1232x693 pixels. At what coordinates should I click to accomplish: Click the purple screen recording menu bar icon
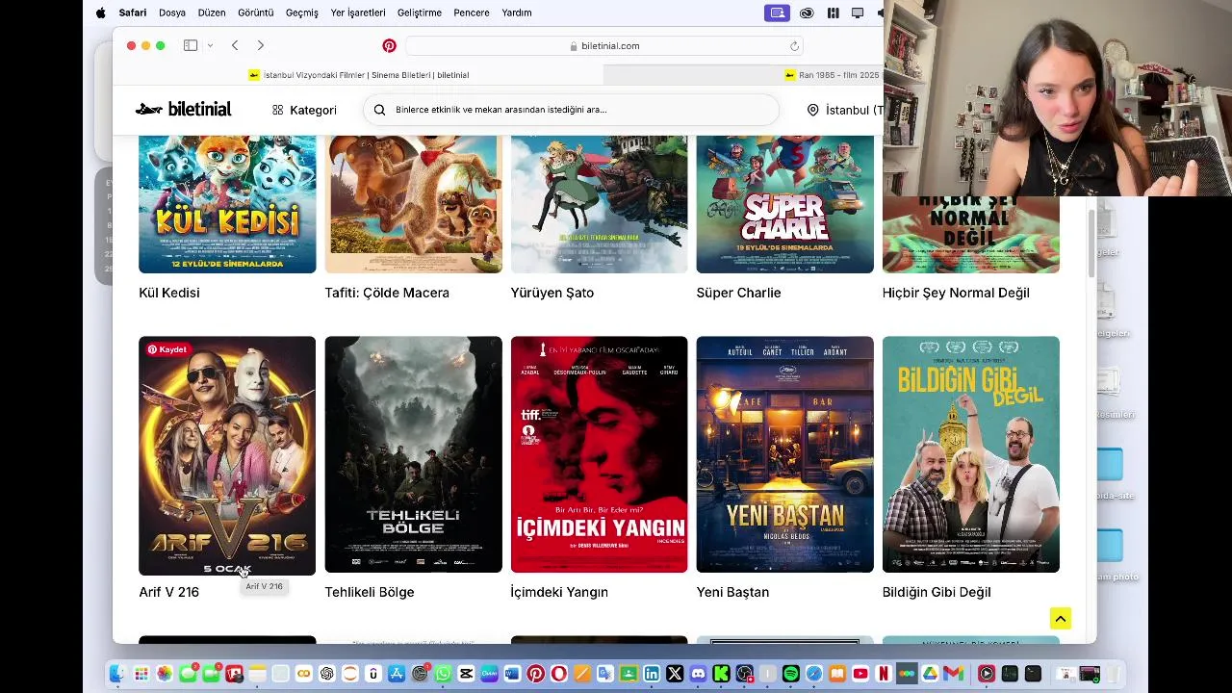(777, 13)
